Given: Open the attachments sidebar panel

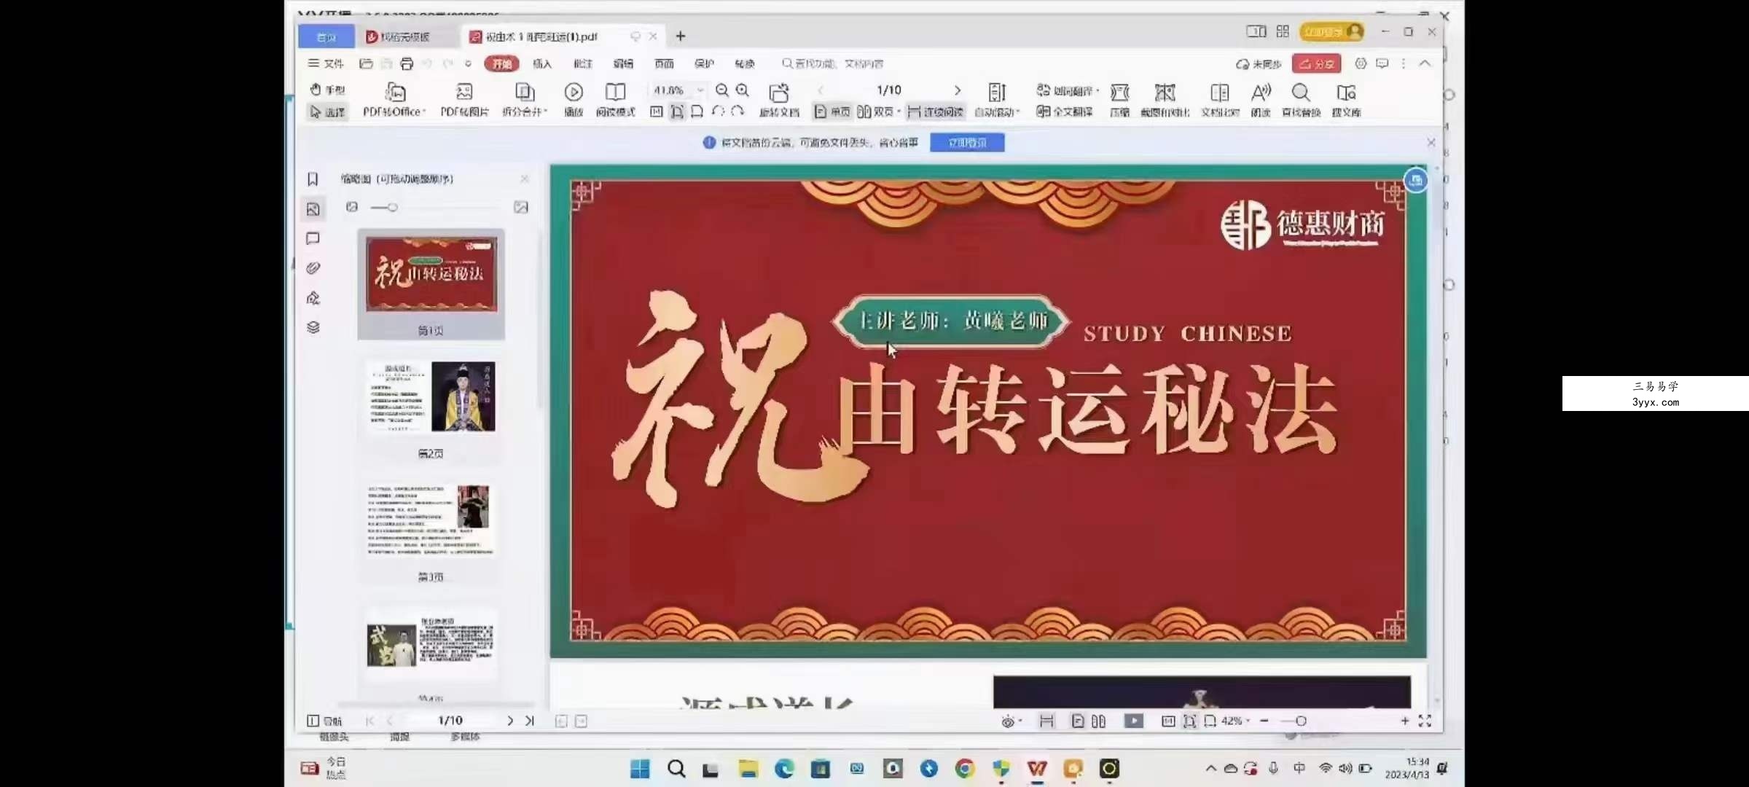Looking at the screenshot, I should click(x=313, y=268).
